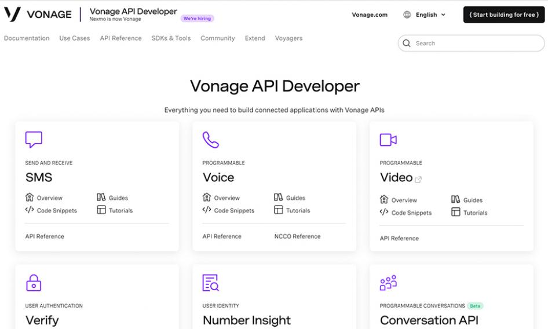Image resolution: width=548 pixels, height=329 pixels.
Task: Open the Documentation menu
Action: 27,38
